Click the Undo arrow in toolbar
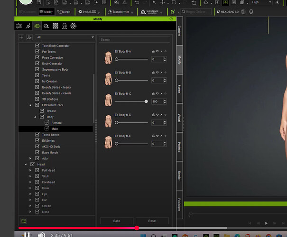This screenshot has width=287, height=237. [137, 2]
